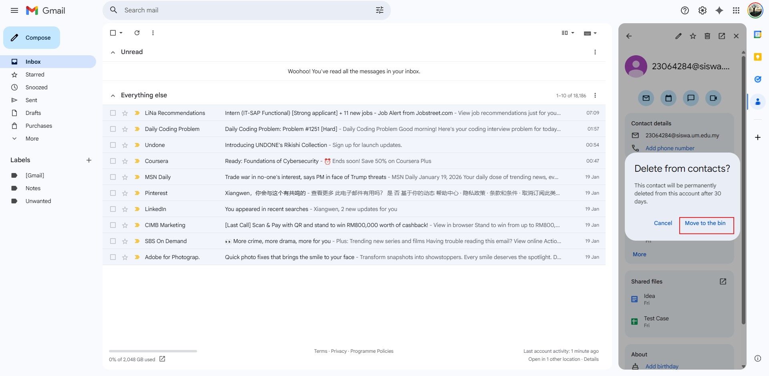Collapse the Everything else section
The height and width of the screenshot is (376, 769).
tap(113, 95)
